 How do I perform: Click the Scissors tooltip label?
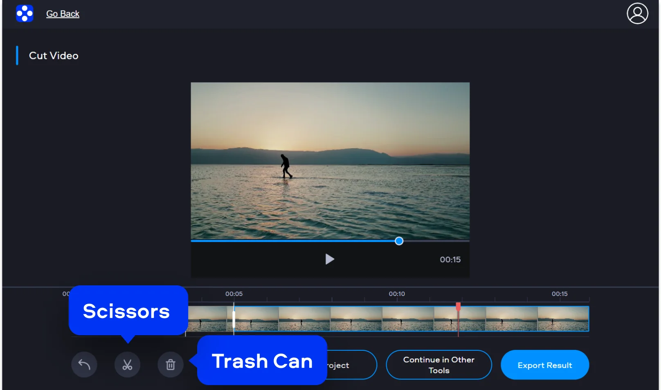pos(127,311)
